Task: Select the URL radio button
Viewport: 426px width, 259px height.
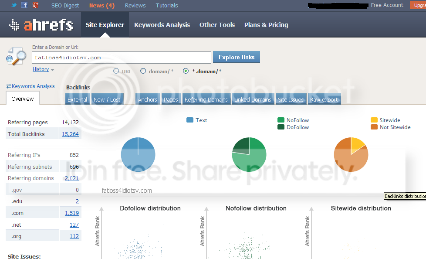Action: pyautogui.click(x=116, y=71)
